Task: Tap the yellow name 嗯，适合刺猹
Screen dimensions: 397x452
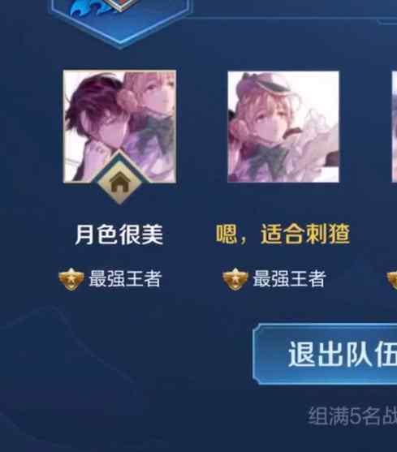Action: click(283, 234)
